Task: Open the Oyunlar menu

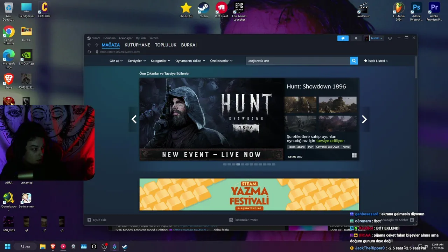Action: point(141,38)
